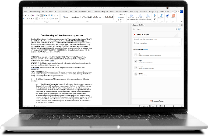Screen dimensions: 208x136
Task: Click the red font color button
Action: coord(31,19)
